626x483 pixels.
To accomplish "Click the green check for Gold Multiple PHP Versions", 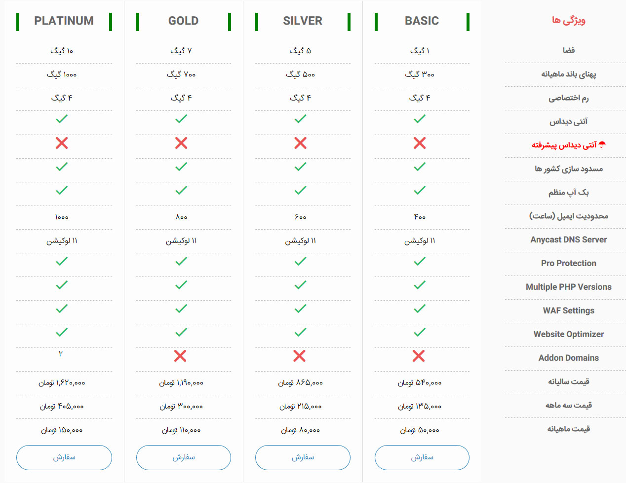I will (181, 285).
